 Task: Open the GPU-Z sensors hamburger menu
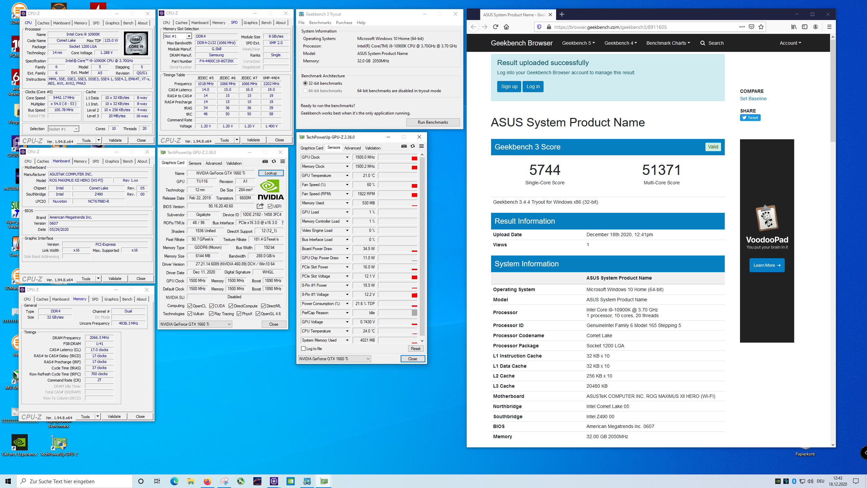tap(421, 146)
